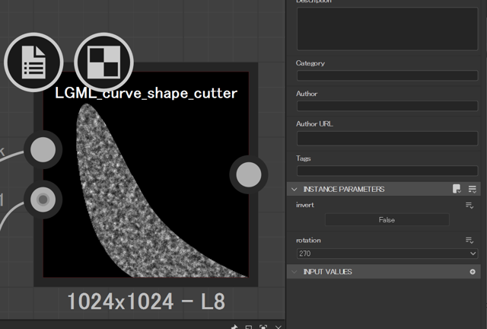Open the Instance Parameters section options menu
This screenshot has width=487, height=329.
pyautogui.click(x=472, y=189)
